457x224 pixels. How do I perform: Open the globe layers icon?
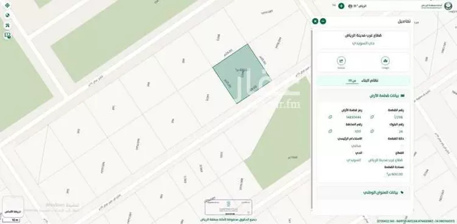[x=7, y=15]
